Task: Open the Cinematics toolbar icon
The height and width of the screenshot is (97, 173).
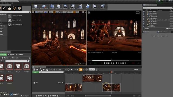Action: pos(80,7)
